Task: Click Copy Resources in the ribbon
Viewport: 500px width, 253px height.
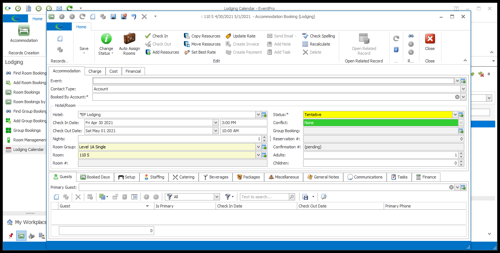Action: pos(202,36)
